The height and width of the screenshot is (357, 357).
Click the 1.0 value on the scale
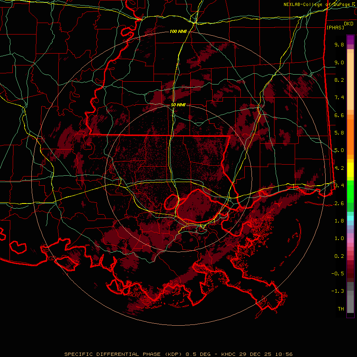[339, 238]
